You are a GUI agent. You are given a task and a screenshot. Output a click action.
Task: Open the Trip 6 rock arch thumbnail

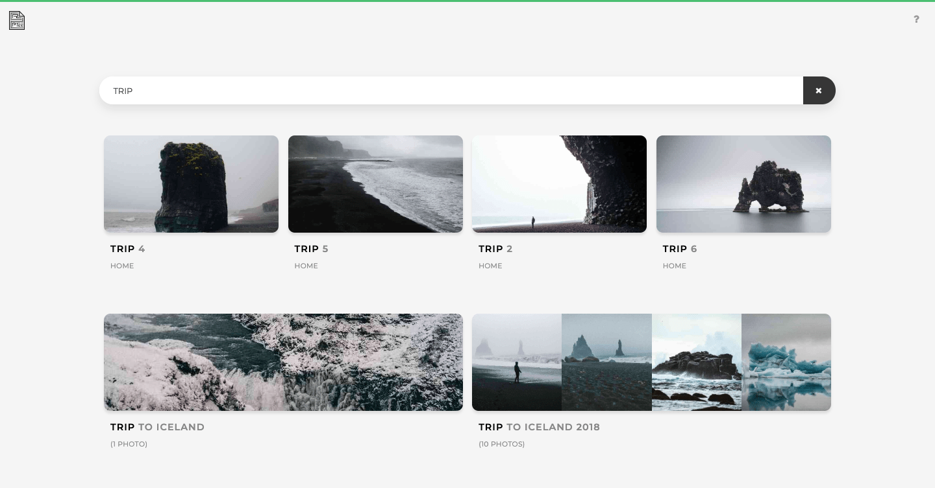pos(743,184)
